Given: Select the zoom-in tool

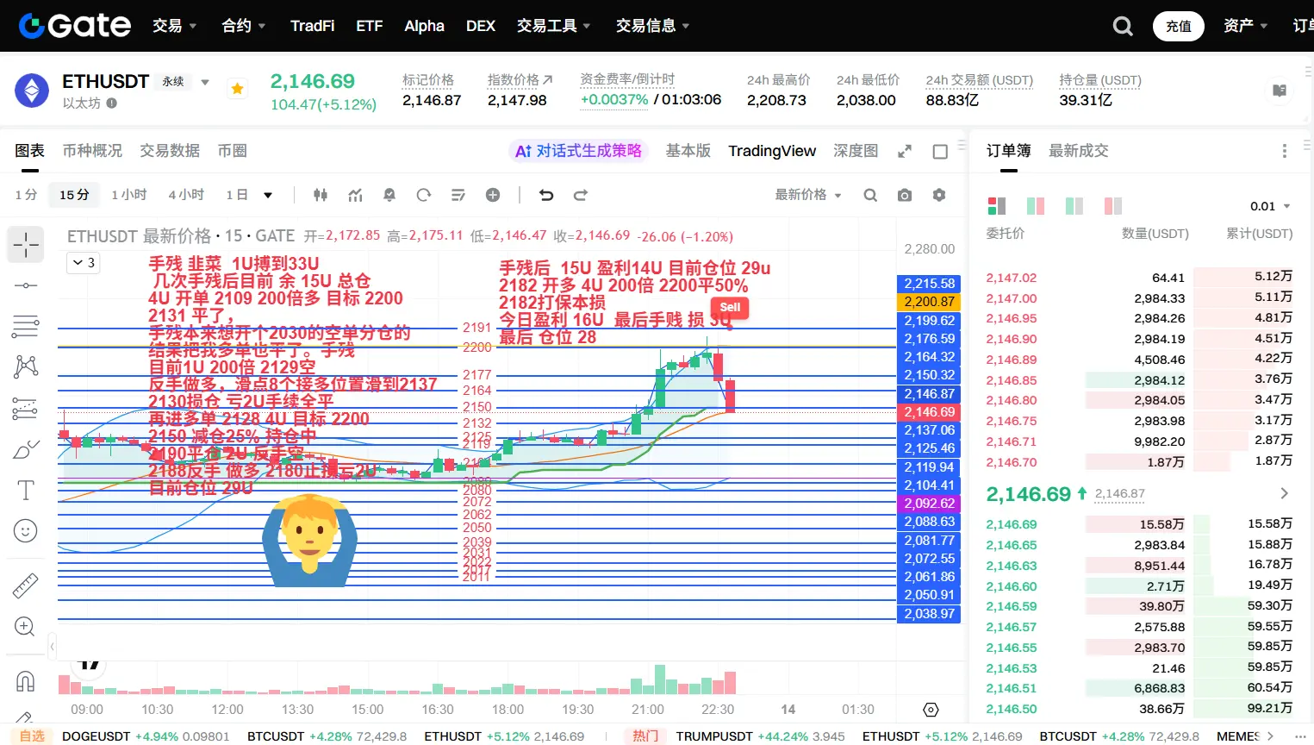Looking at the screenshot, I should click(x=26, y=627).
